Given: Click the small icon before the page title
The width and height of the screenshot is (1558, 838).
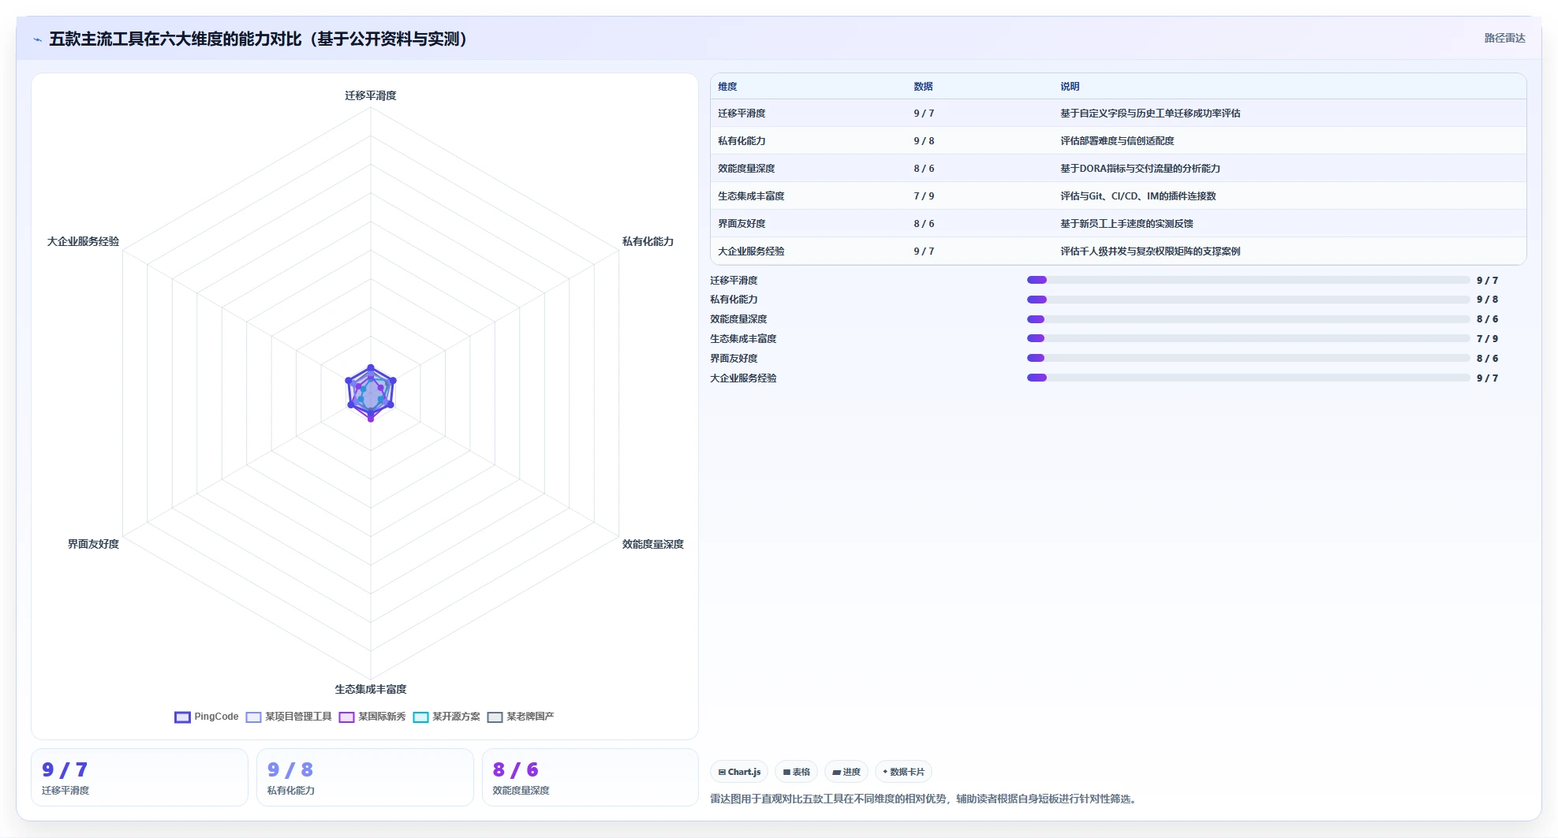Looking at the screenshot, I should pyautogui.click(x=37, y=39).
